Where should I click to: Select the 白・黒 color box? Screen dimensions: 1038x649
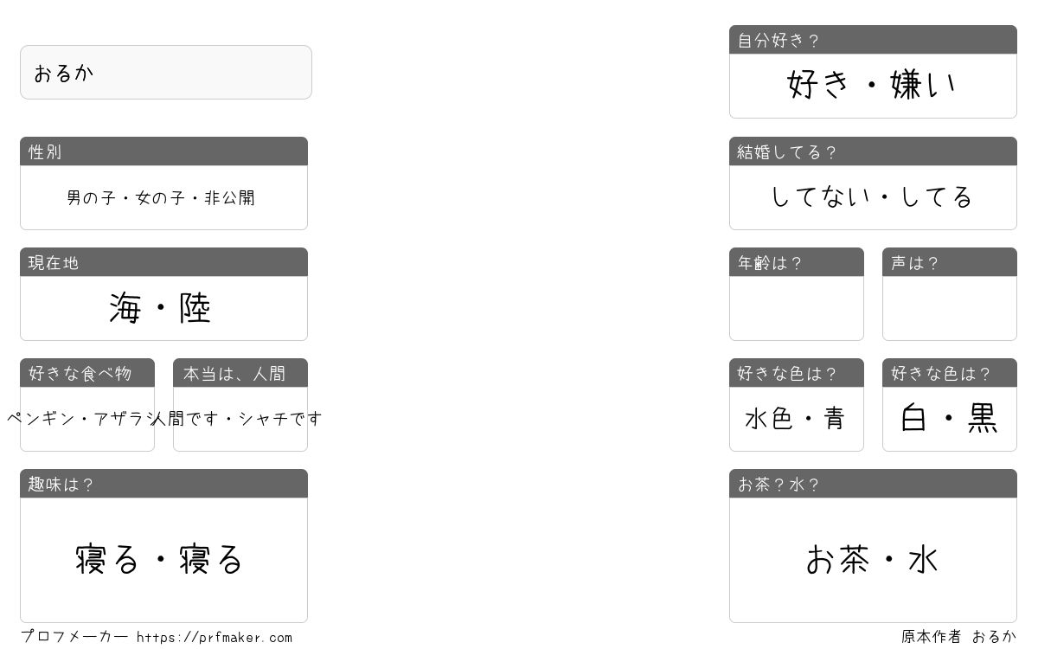(950, 419)
